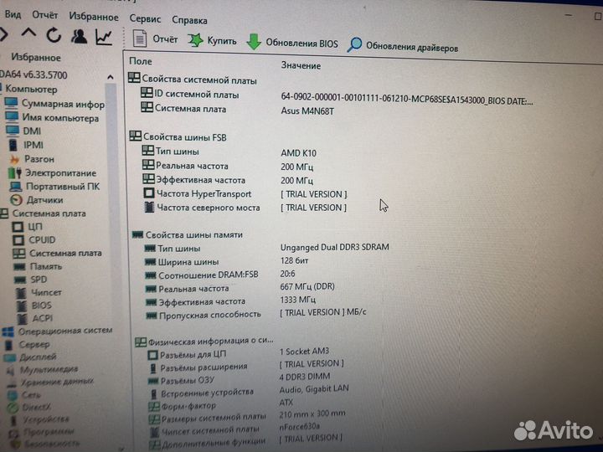Screen dimensions: 603x452
Task: Open the Избранное menu
Action: [x=94, y=17]
